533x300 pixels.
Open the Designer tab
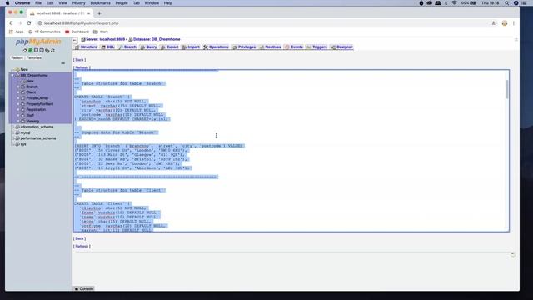point(342,47)
